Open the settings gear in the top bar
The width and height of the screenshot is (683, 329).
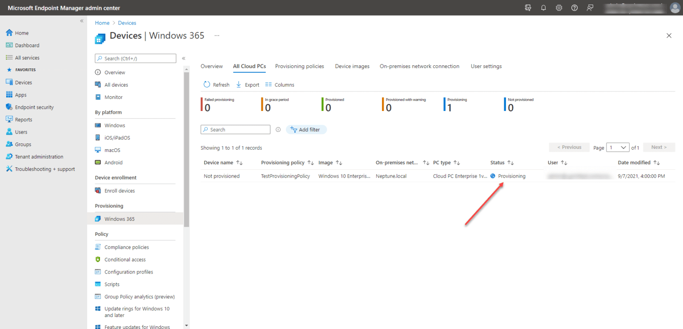coord(559,8)
